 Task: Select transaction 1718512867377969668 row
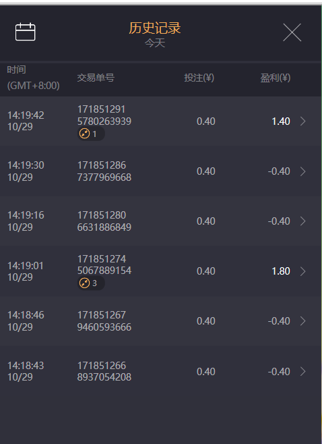[x=161, y=171]
